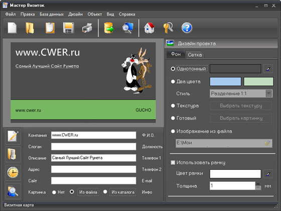Viewport: 281px width, 211px height.
Task: Browse file using folder icon in E:\Мои field
Action: [x=267, y=143]
